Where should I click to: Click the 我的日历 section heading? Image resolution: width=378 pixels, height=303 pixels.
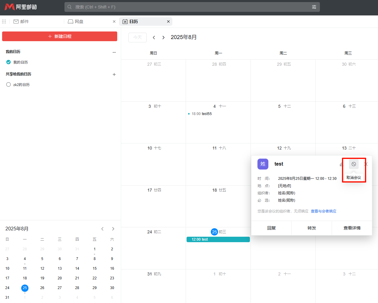pyautogui.click(x=13, y=52)
